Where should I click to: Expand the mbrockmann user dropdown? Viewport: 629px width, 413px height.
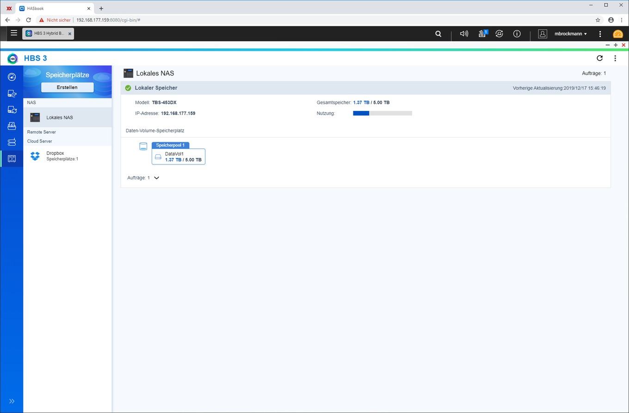571,34
